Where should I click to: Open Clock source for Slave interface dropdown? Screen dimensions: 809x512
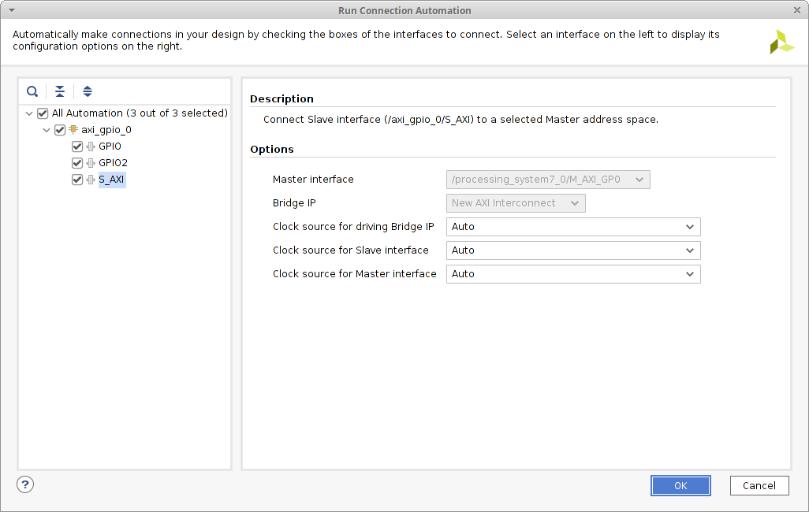click(573, 250)
